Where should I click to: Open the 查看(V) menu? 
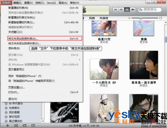tap(28, 3)
